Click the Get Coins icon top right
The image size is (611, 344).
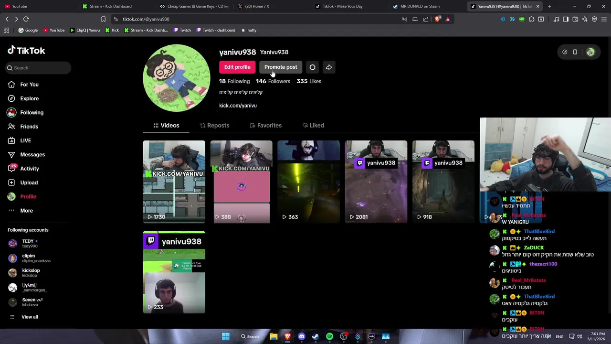coord(565,52)
